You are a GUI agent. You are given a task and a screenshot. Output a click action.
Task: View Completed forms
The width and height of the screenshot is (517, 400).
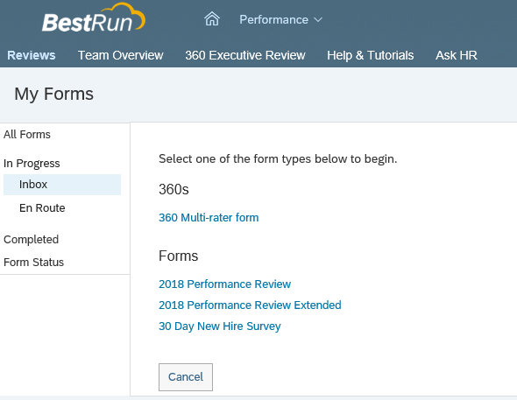pos(31,239)
